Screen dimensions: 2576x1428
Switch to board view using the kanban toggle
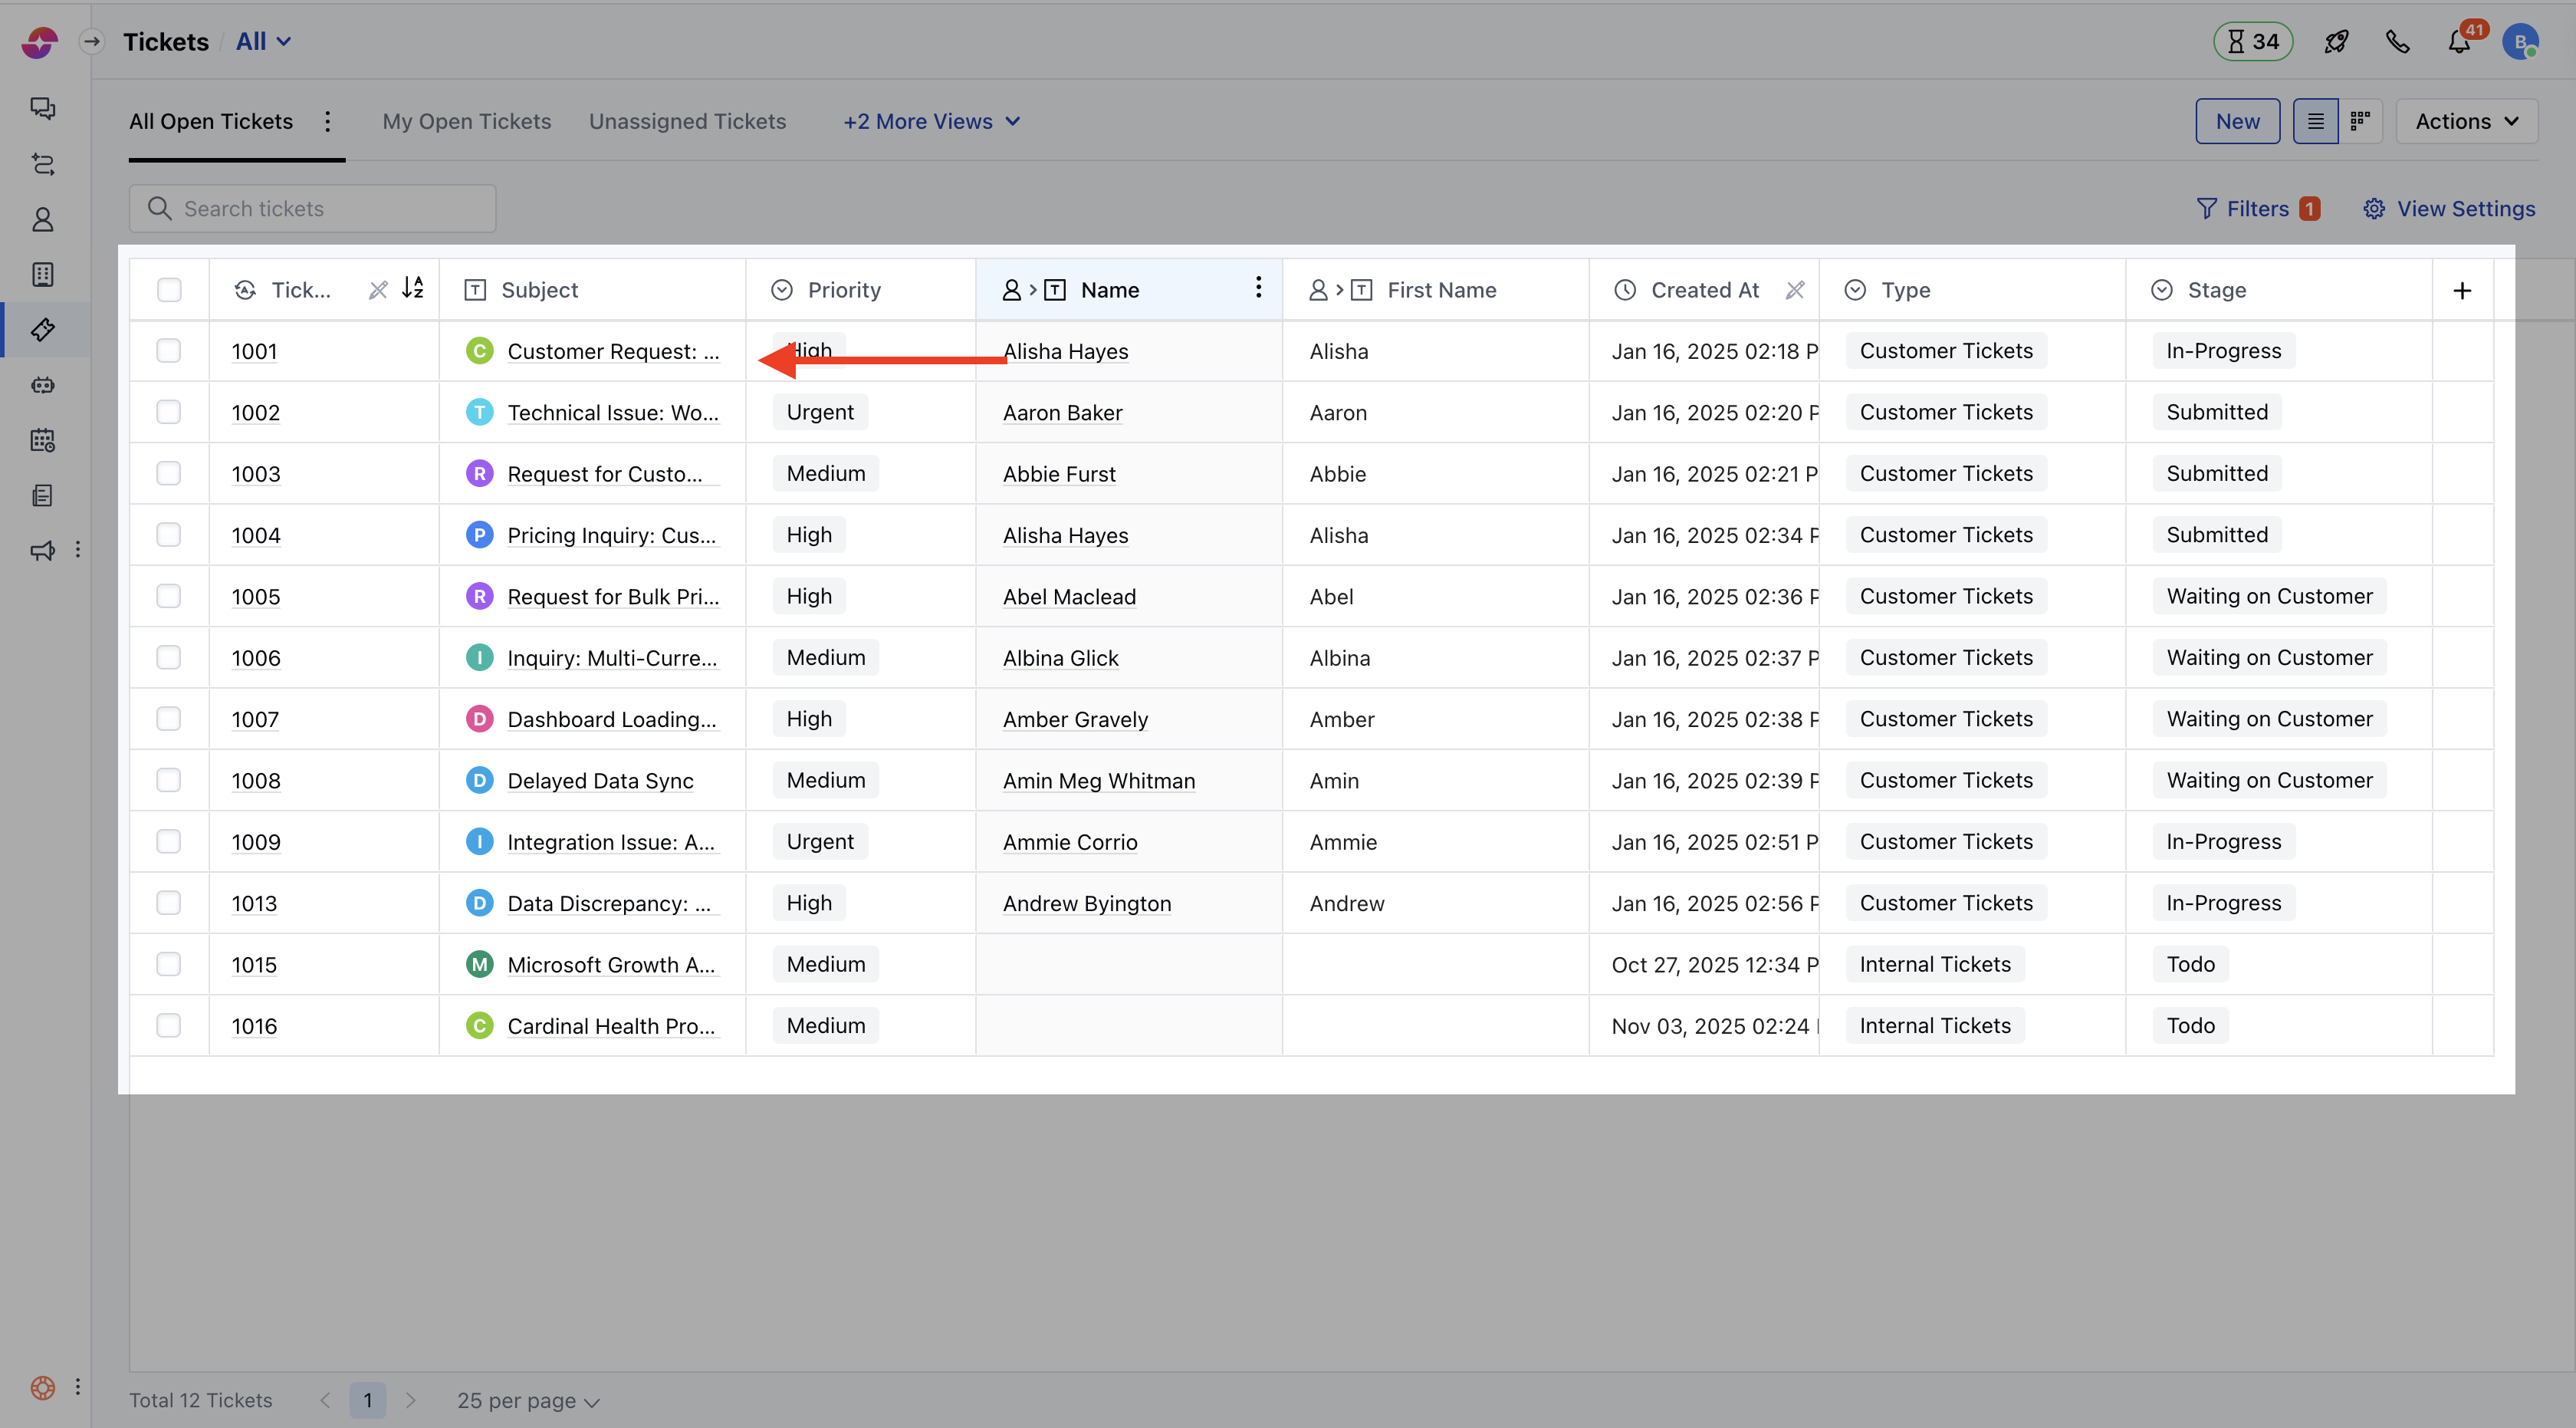2361,121
